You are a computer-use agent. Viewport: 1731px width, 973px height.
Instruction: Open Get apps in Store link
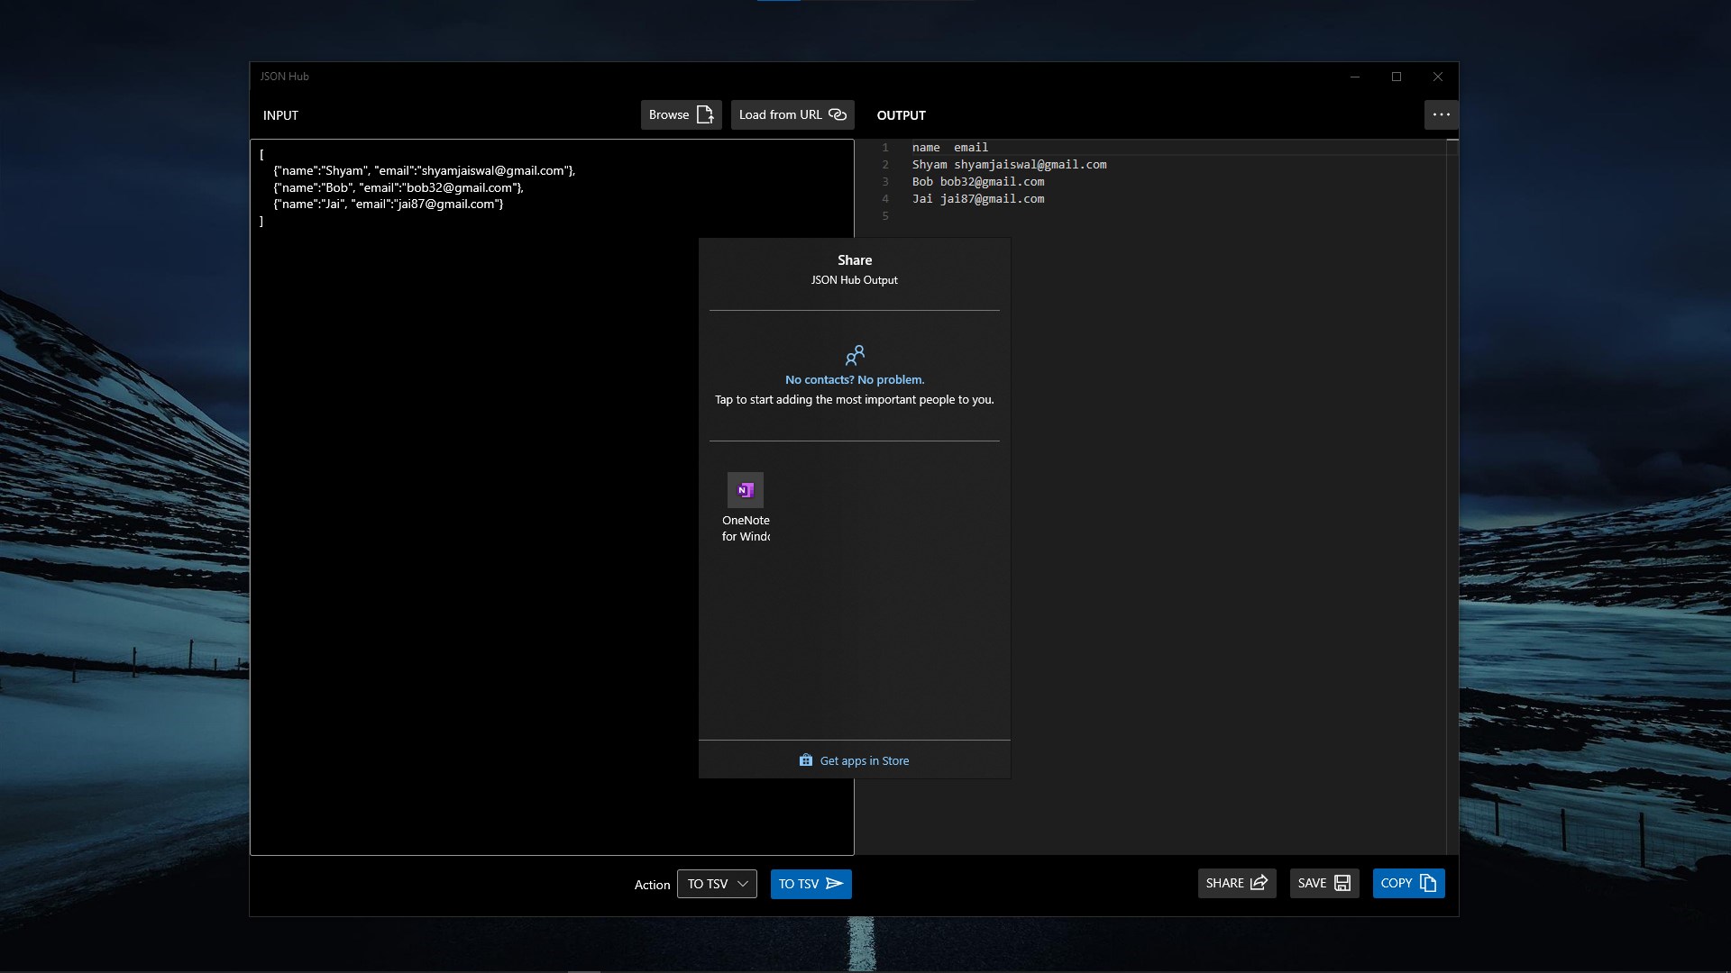point(864,760)
